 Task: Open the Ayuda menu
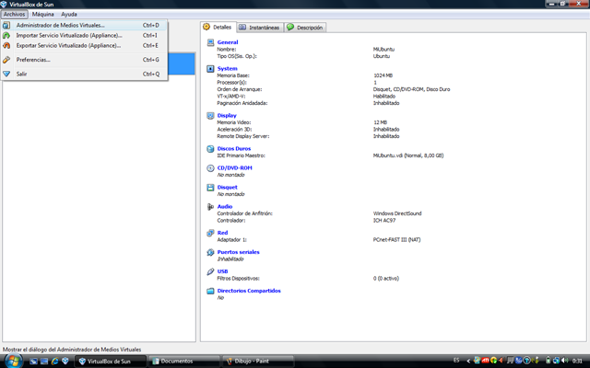tap(69, 15)
